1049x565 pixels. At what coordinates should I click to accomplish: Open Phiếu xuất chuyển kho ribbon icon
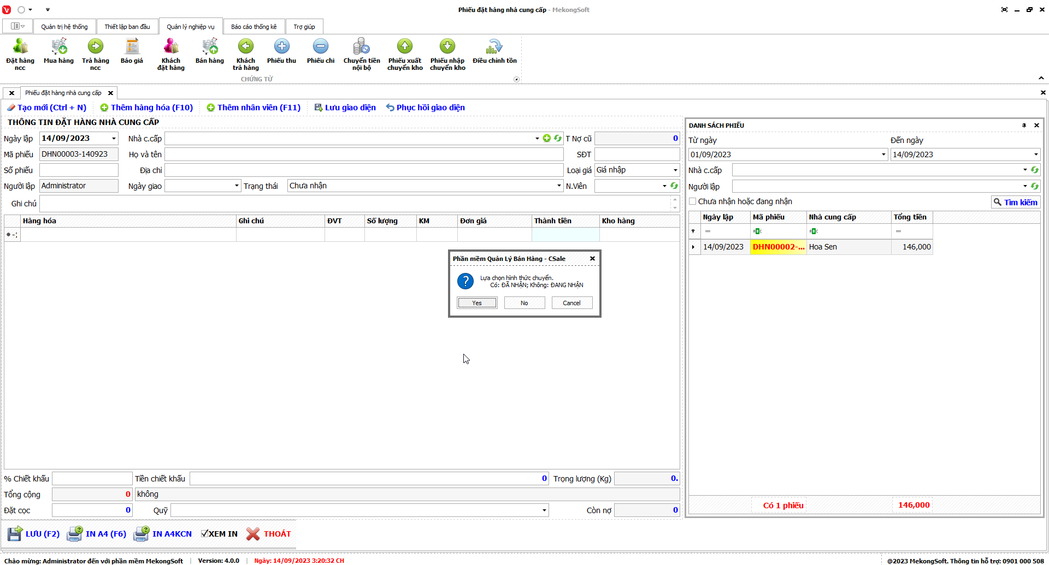(x=405, y=54)
